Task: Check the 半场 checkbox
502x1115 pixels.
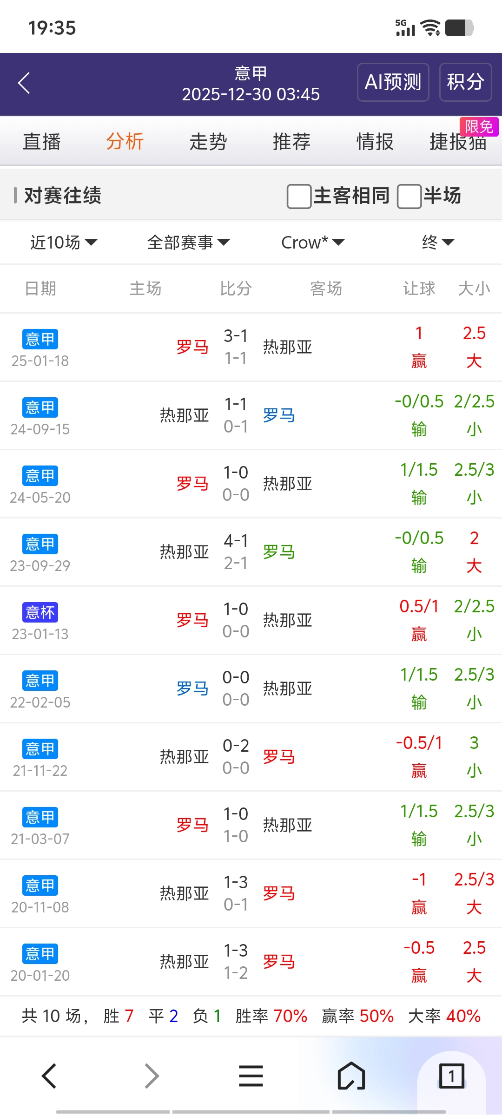Action: (x=409, y=196)
